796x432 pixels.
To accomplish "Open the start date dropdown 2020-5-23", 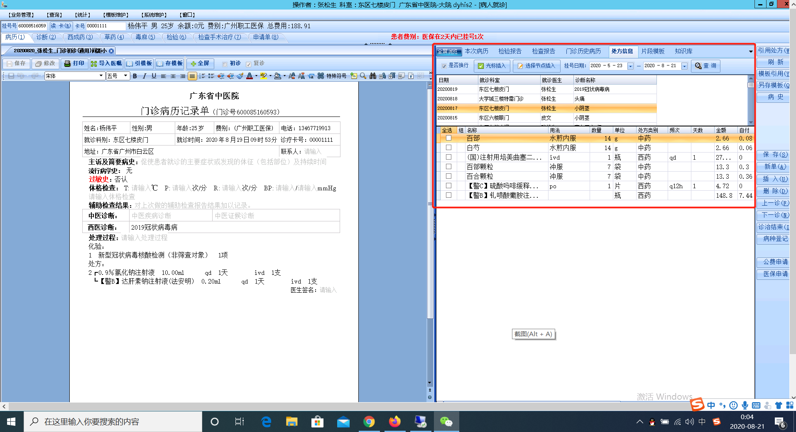I will [x=630, y=66].
